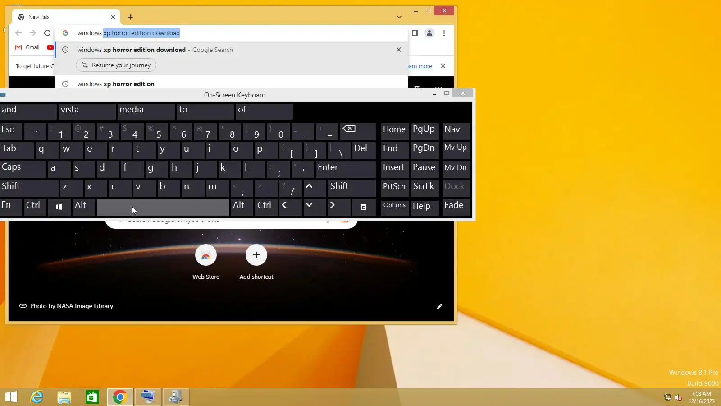Go forward in Chrome
Viewport: 721px width, 406px height.
(33, 33)
